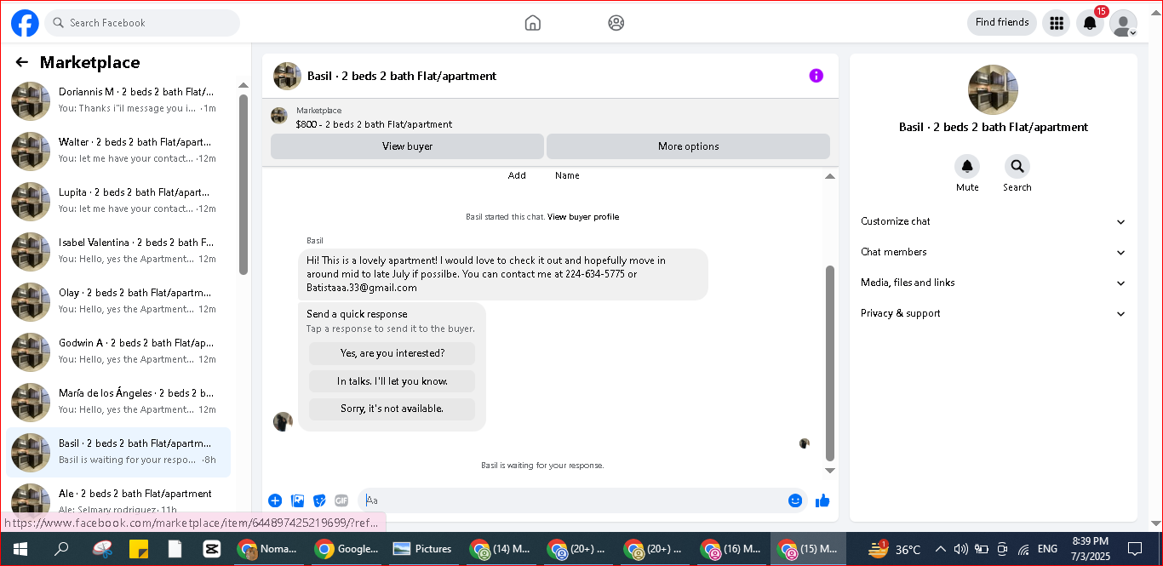Send quick response 'In talks. I'll let you know.'
The width and height of the screenshot is (1163, 566).
(x=392, y=381)
